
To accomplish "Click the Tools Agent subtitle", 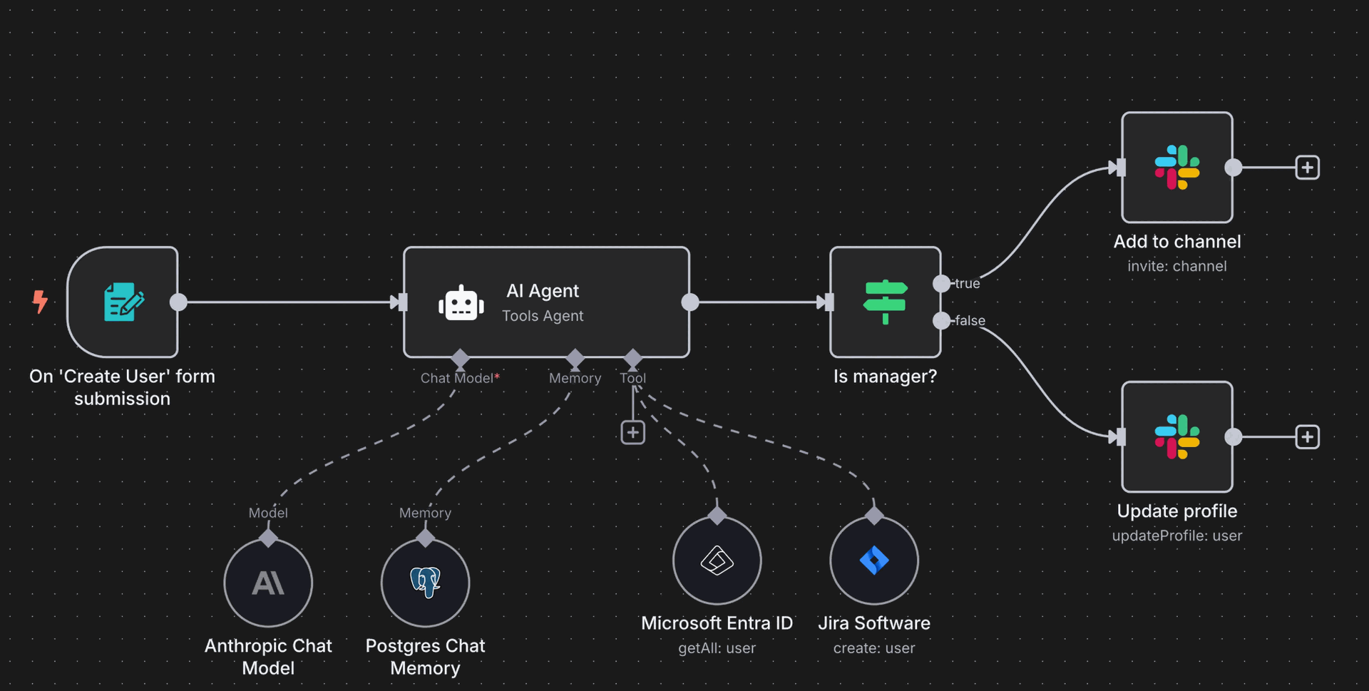I will (x=543, y=316).
